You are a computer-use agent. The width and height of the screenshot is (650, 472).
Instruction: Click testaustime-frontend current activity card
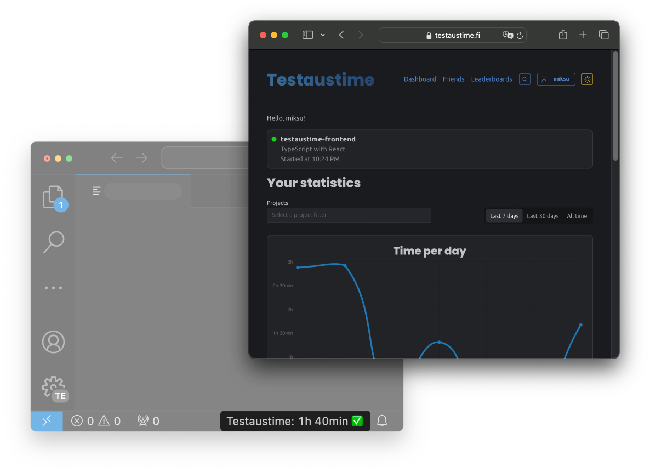tap(430, 149)
